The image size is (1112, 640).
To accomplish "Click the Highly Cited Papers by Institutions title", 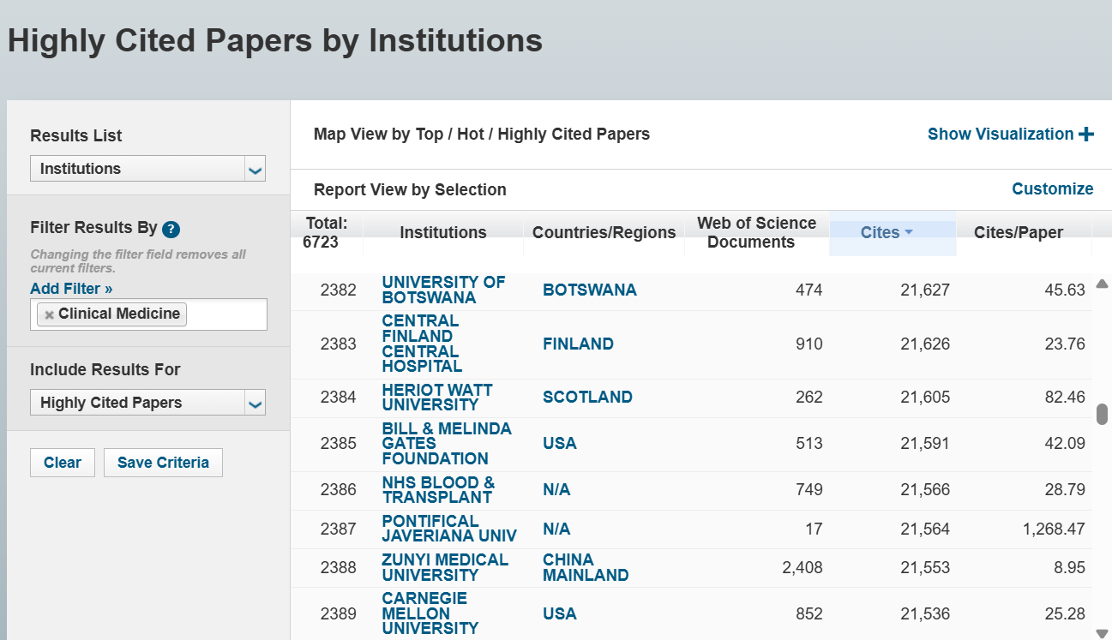I will (275, 40).
